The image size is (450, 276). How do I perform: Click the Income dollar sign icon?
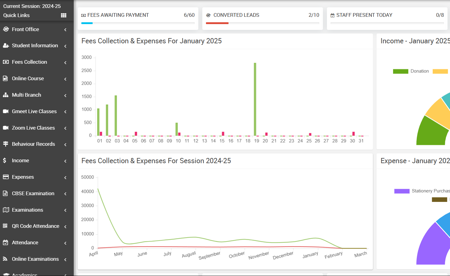[x=5, y=160]
